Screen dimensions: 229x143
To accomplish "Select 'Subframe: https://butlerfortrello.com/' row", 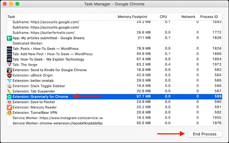I will (114, 33).
